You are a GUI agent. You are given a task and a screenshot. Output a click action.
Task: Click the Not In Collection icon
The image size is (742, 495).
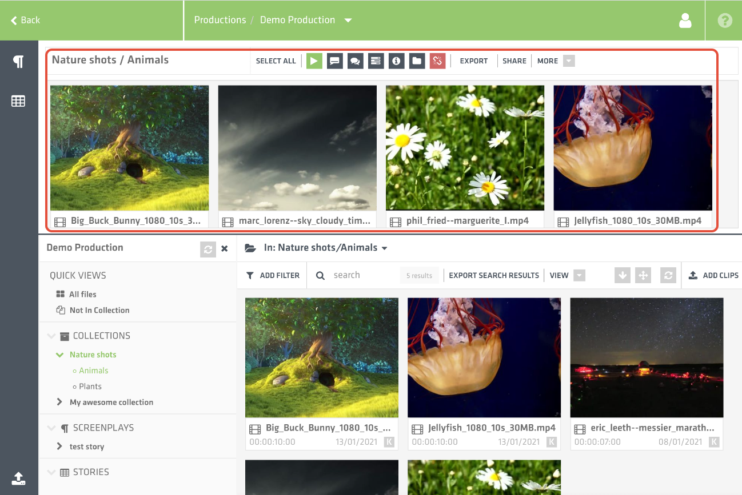pos(61,310)
